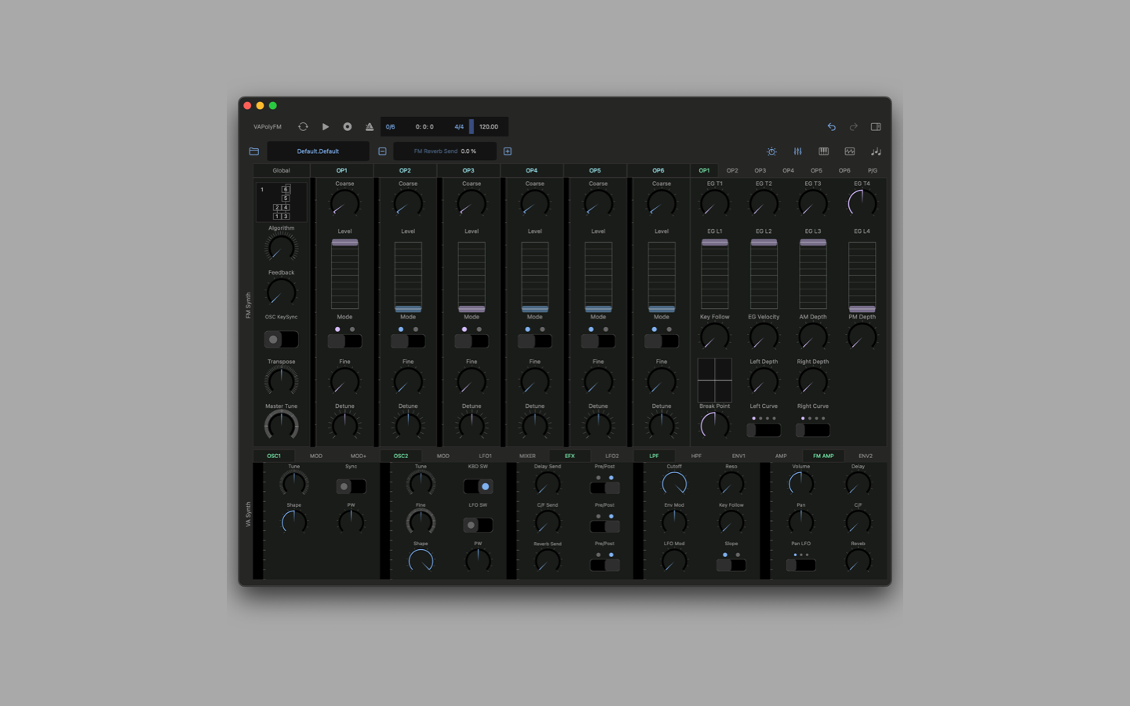
Task: Adjust the OP5 Level slider
Action: pos(598,275)
